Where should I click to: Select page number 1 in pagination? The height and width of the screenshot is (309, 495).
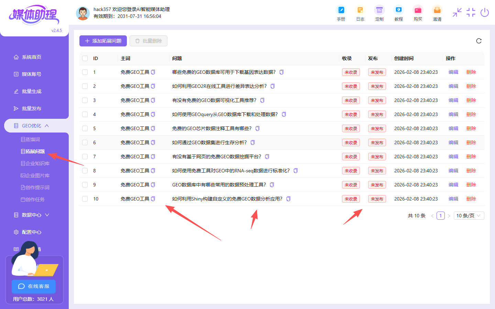(x=441, y=216)
